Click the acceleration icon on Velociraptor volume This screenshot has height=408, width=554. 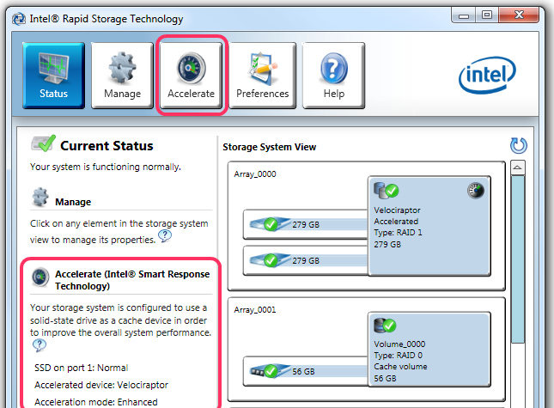(x=476, y=191)
